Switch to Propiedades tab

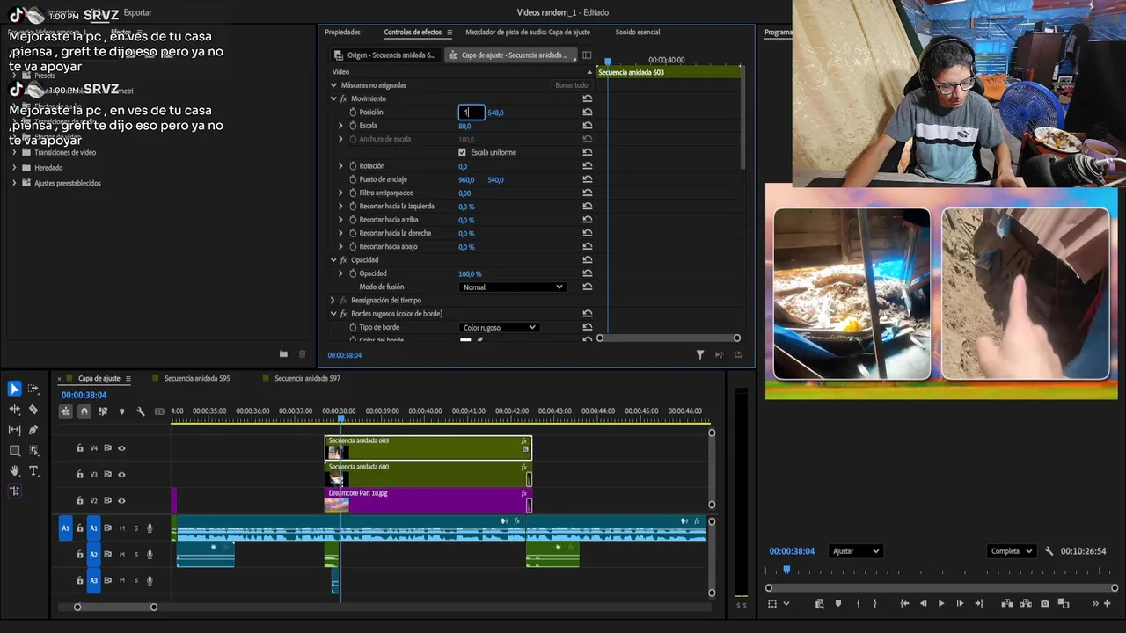tap(342, 33)
